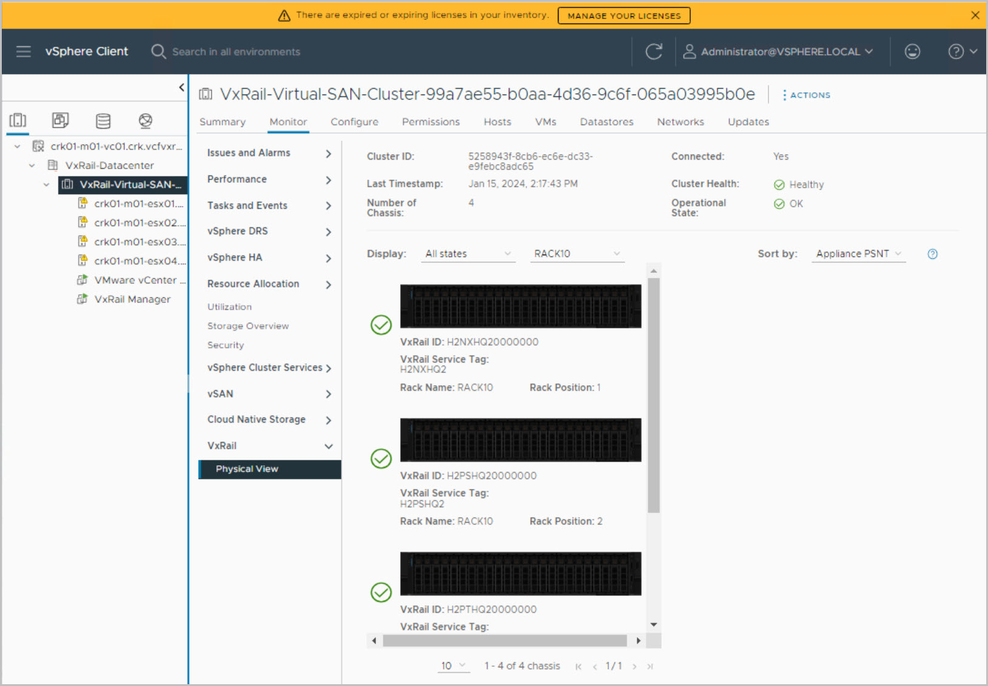Click the help icon beside Sort by
The width and height of the screenshot is (988, 686).
tap(932, 254)
